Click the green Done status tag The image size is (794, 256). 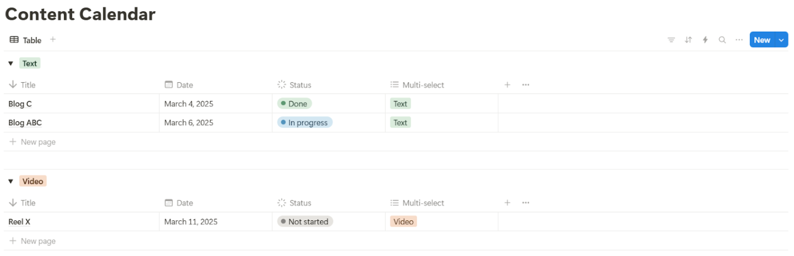294,104
